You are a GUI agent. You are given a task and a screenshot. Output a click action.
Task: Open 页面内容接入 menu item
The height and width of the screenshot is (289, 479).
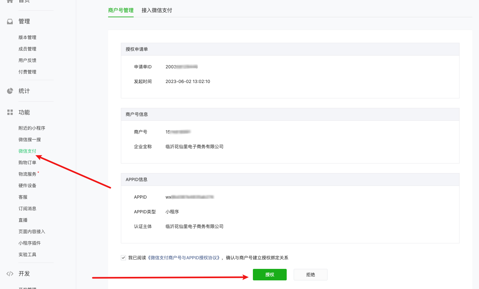32,232
